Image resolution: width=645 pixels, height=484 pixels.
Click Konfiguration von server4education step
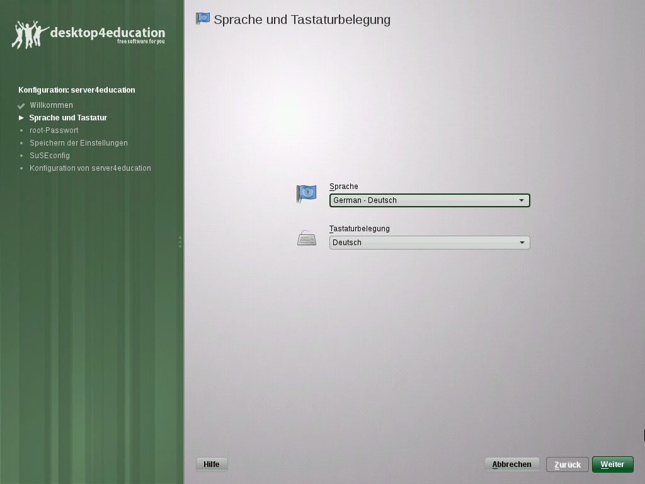click(x=90, y=168)
